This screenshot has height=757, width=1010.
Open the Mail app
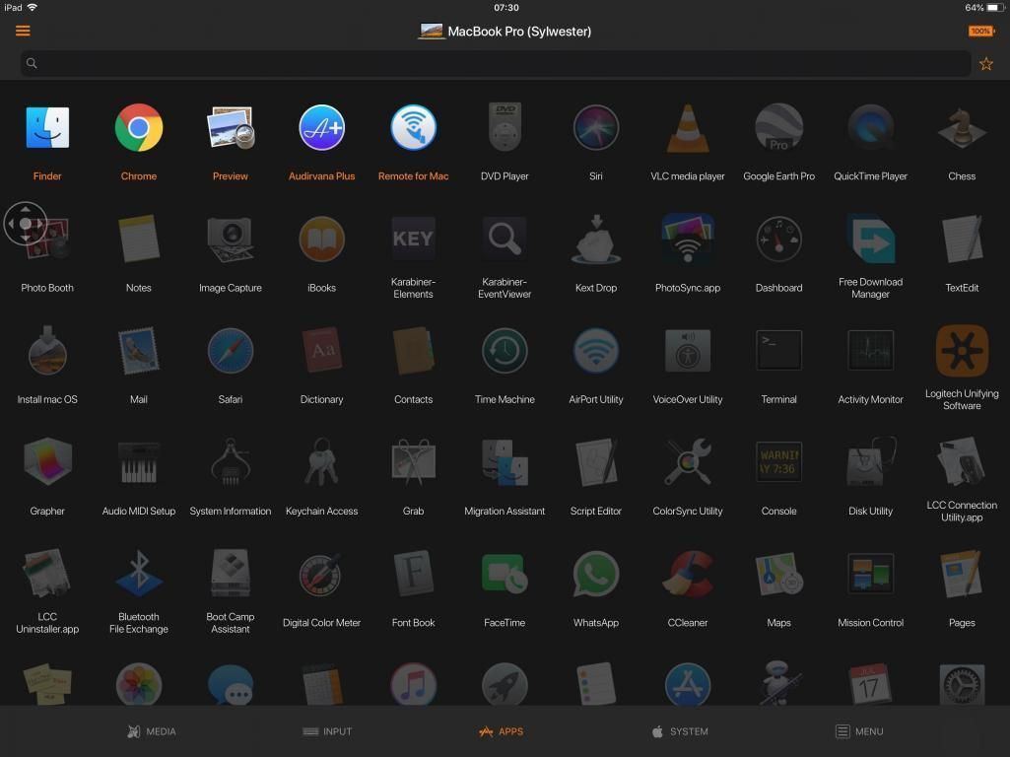click(x=139, y=351)
